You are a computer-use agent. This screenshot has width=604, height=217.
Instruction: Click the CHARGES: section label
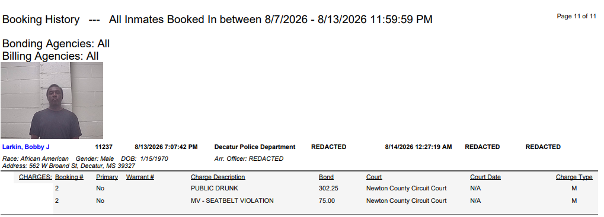pos(36,177)
